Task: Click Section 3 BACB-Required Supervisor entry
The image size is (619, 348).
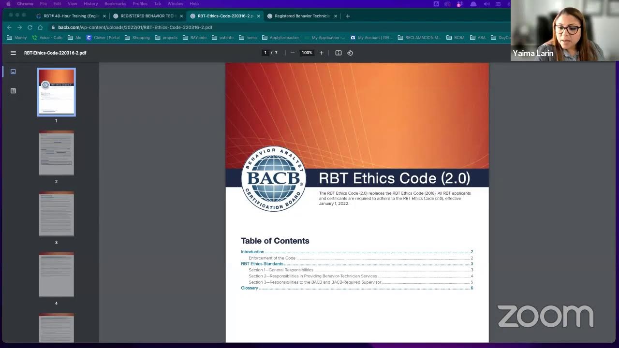Action: [x=315, y=282]
